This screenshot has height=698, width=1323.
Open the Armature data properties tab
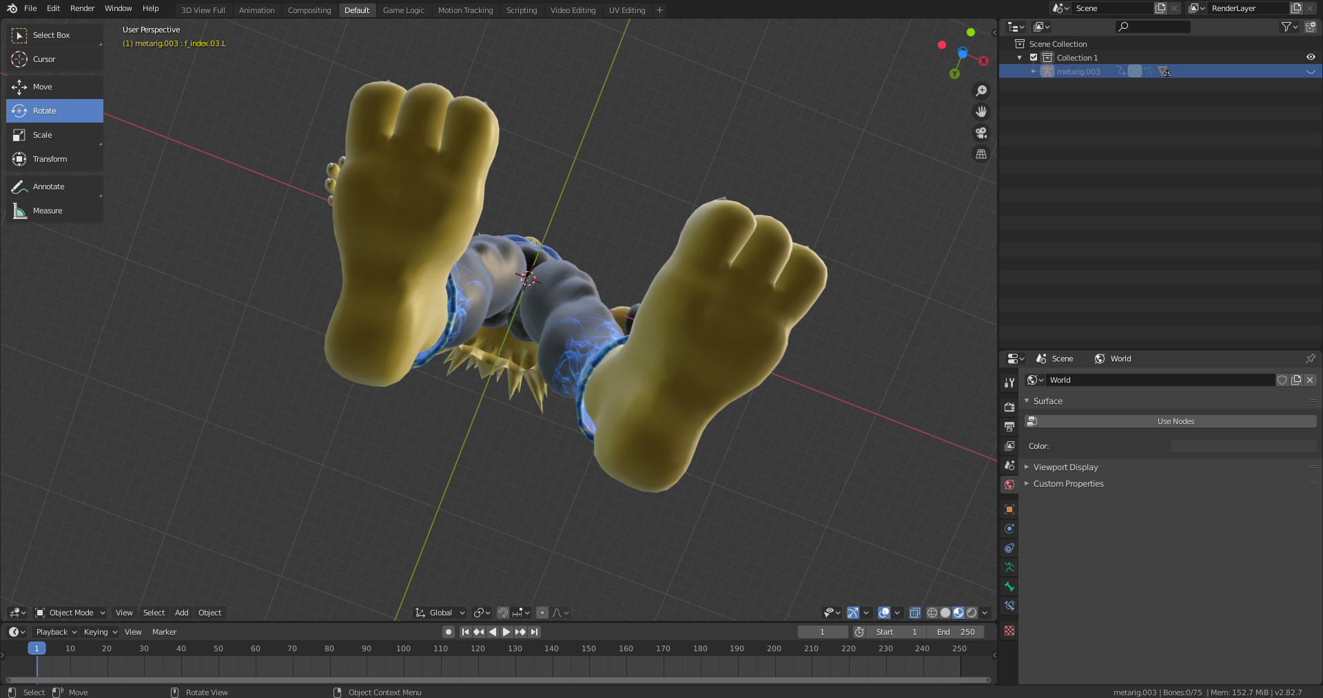pos(1009,567)
